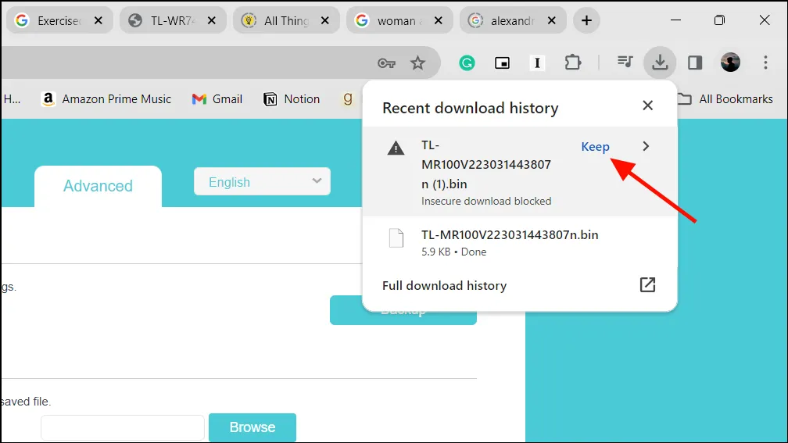The image size is (788, 443).
Task: Close the All Things tab
Action: 325,20
